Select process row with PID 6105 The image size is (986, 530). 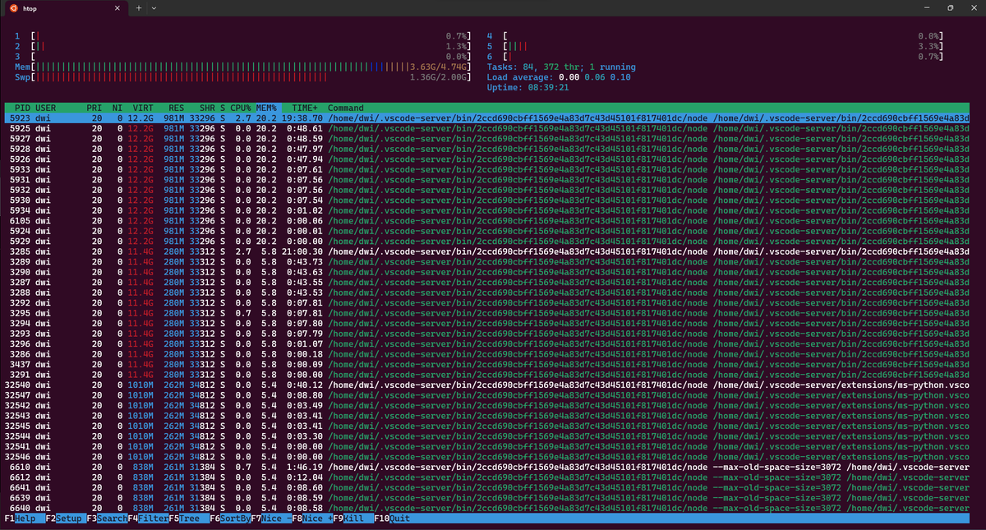coord(486,220)
